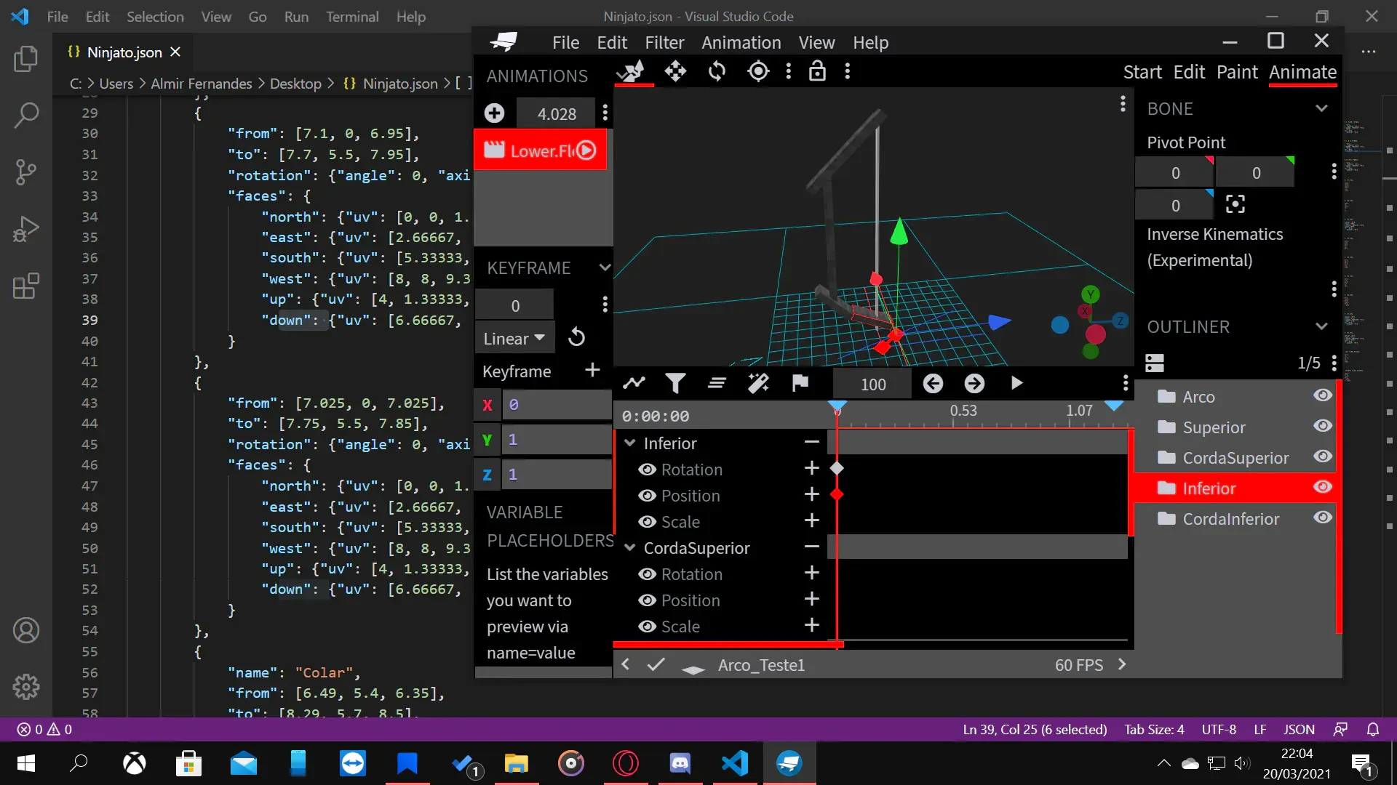The width and height of the screenshot is (1397, 785).
Task: Collapse the BONE panel
Action: tap(1321, 108)
